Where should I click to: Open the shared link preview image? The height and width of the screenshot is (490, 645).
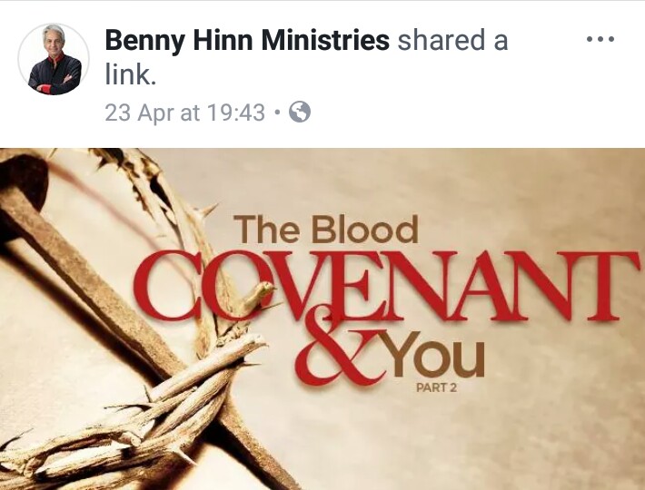pyautogui.click(x=322, y=319)
